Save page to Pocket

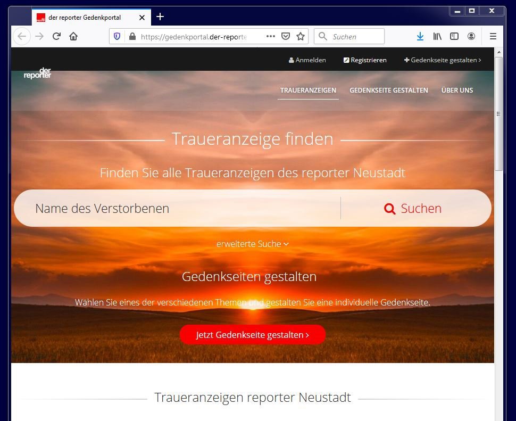286,36
